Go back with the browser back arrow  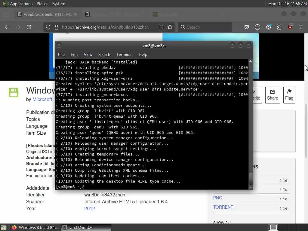(7, 27)
